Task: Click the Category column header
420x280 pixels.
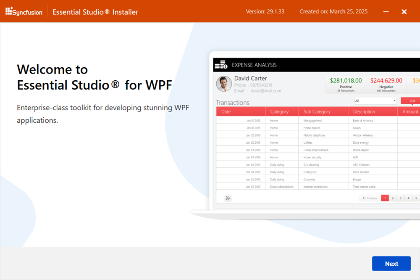Action: click(x=282, y=111)
